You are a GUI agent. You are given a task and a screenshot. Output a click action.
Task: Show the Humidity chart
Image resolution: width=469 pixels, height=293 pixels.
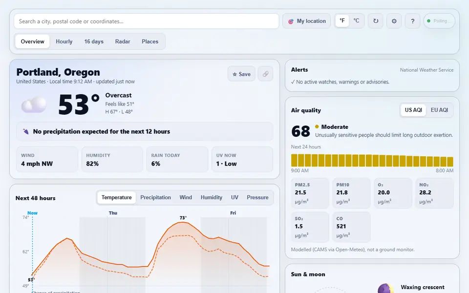tap(212, 197)
